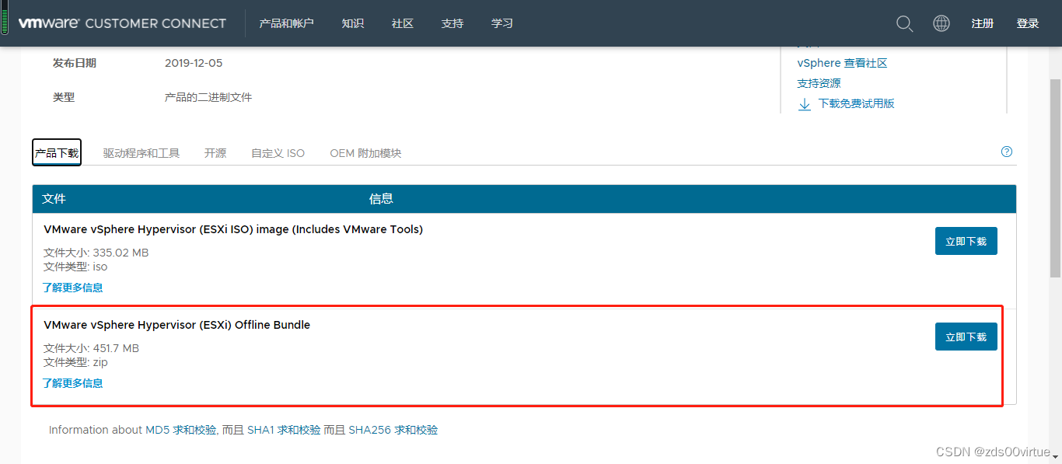
Task: Click the VMware Customer Connect logo
Action: (122, 23)
